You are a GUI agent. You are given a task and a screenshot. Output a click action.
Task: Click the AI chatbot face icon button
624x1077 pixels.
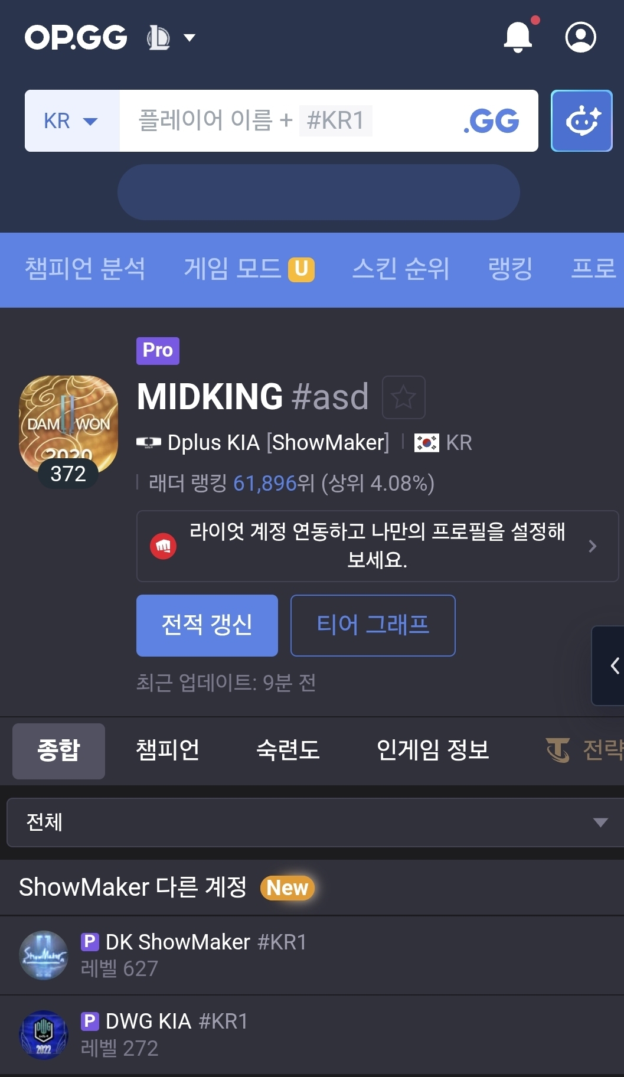coord(581,121)
